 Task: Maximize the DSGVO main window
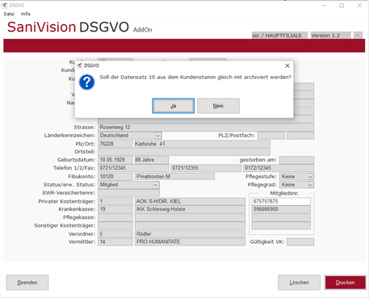(342, 6)
